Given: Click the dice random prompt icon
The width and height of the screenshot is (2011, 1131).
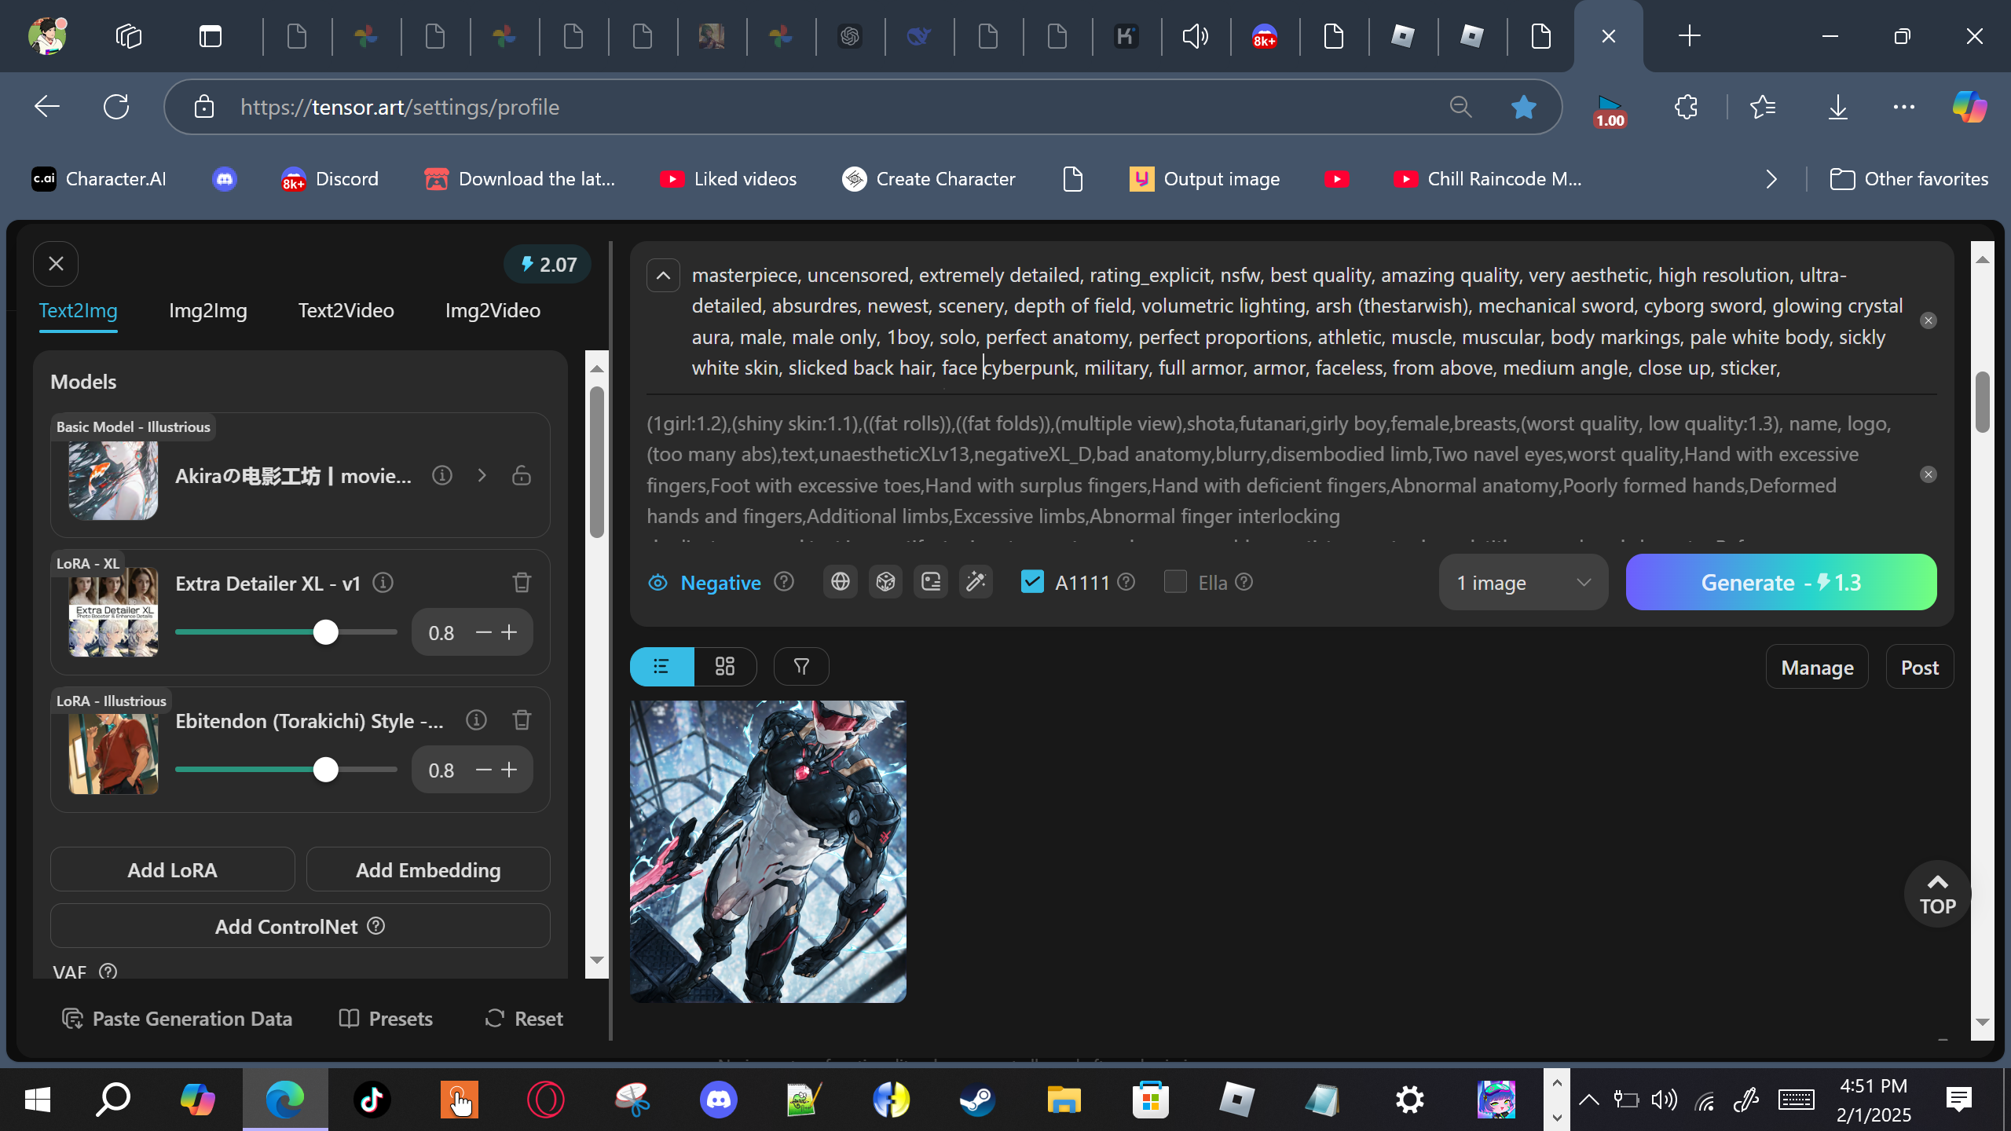Looking at the screenshot, I should pos(885,582).
